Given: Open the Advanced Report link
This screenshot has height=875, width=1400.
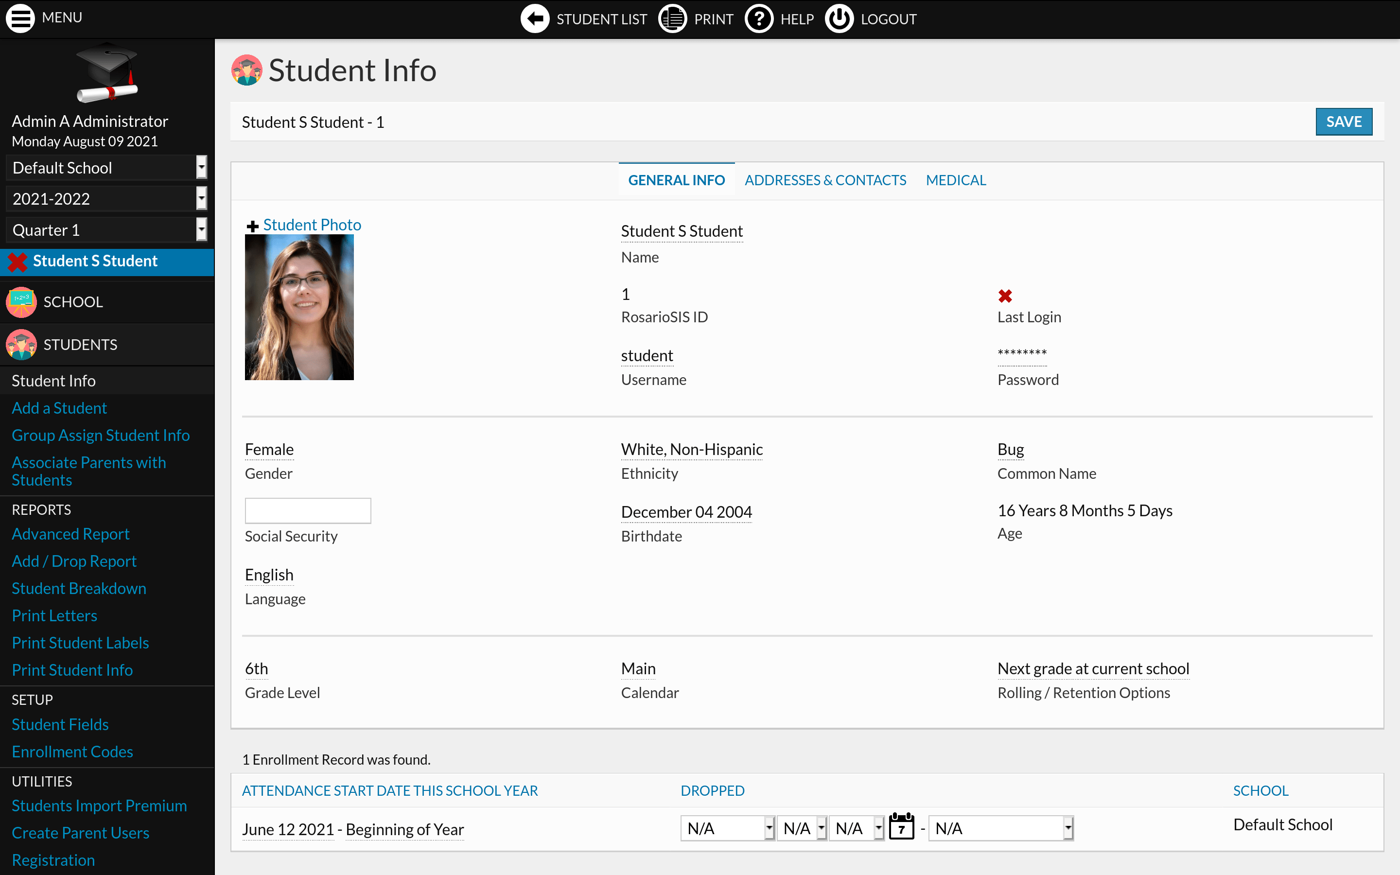Looking at the screenshot, I should (70, 534).
